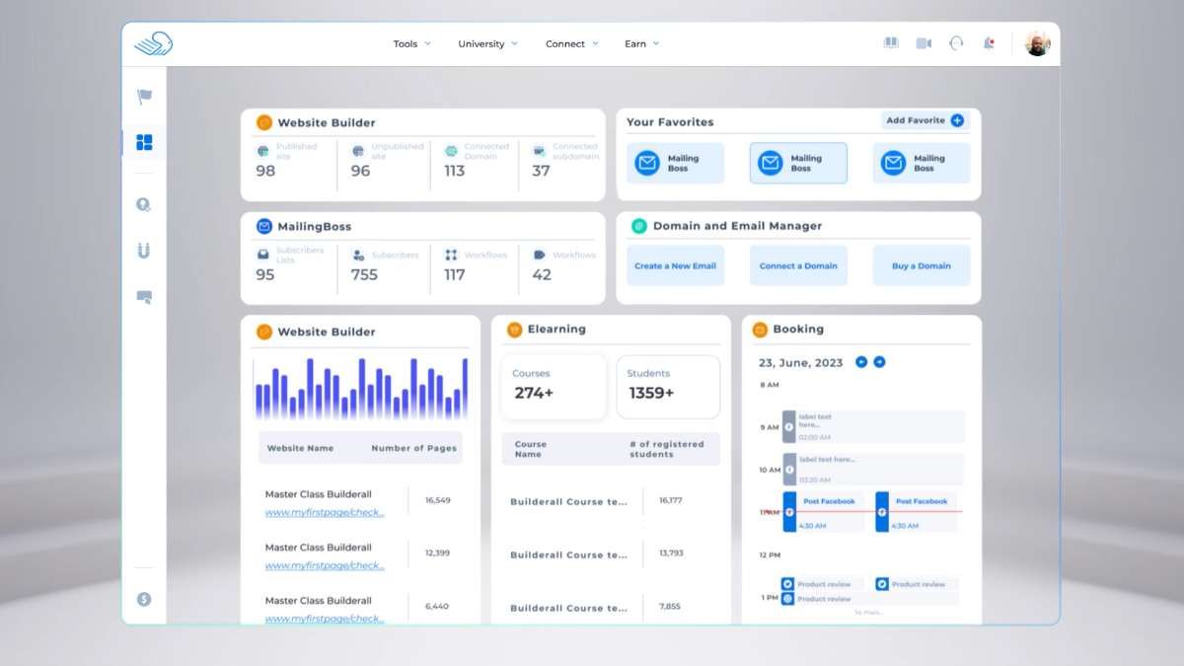Go to previous booking date arrow
The width and height of the screenshot is (1184, 666).
click(861, 362)
